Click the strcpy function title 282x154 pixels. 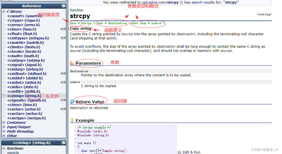[80, 16]
